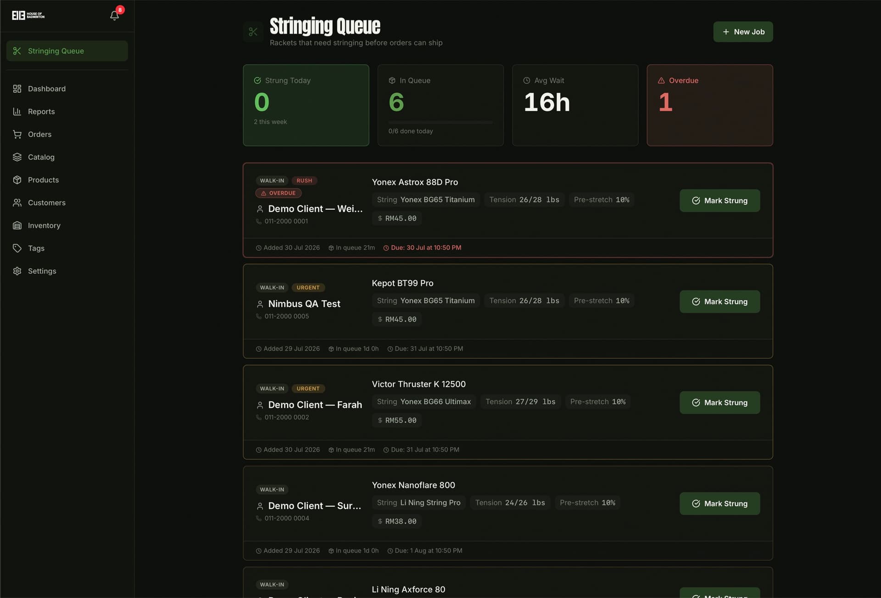Viewport: 881px width, 598px height.
Task: Open notifications bell with 8 badge
Action: [115, 16]
